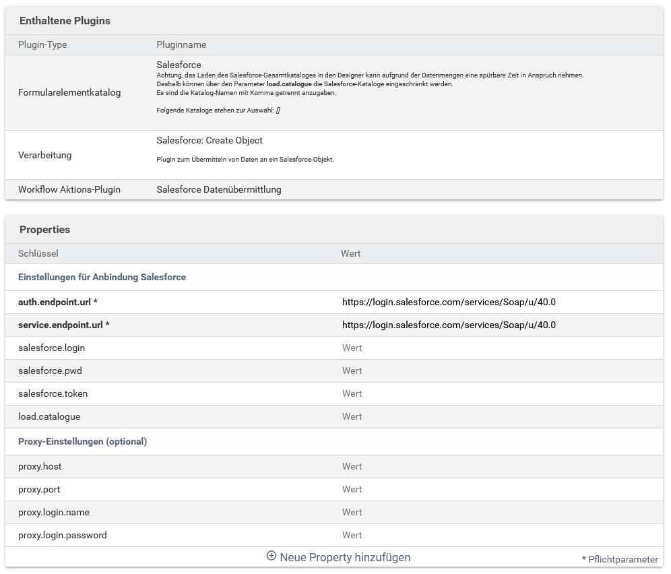Select the 'Salesforce: Create Object' plugin row

tap(210, 141)
